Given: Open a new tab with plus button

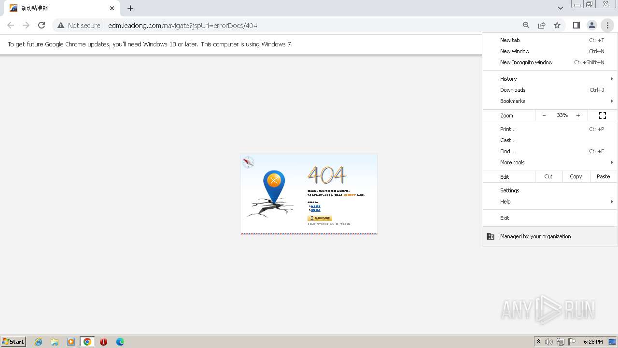Looking at the screenshot, I should pos(130,8).
